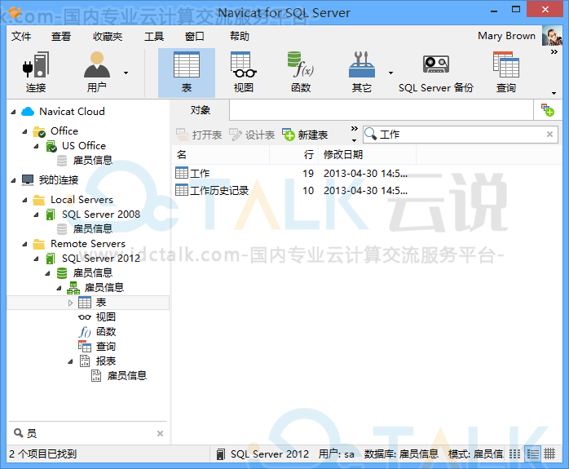This screenshot has height=469, width=569.
Task: Sort by 行 column header
Action: (294, 155)
